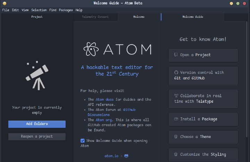This screenshot has width=250, height=162.
Task: Select the Project panel tab
Action: [x=37, y=17]
